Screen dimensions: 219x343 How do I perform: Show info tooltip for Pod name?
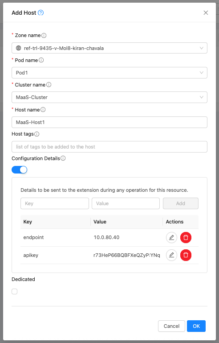41,60
